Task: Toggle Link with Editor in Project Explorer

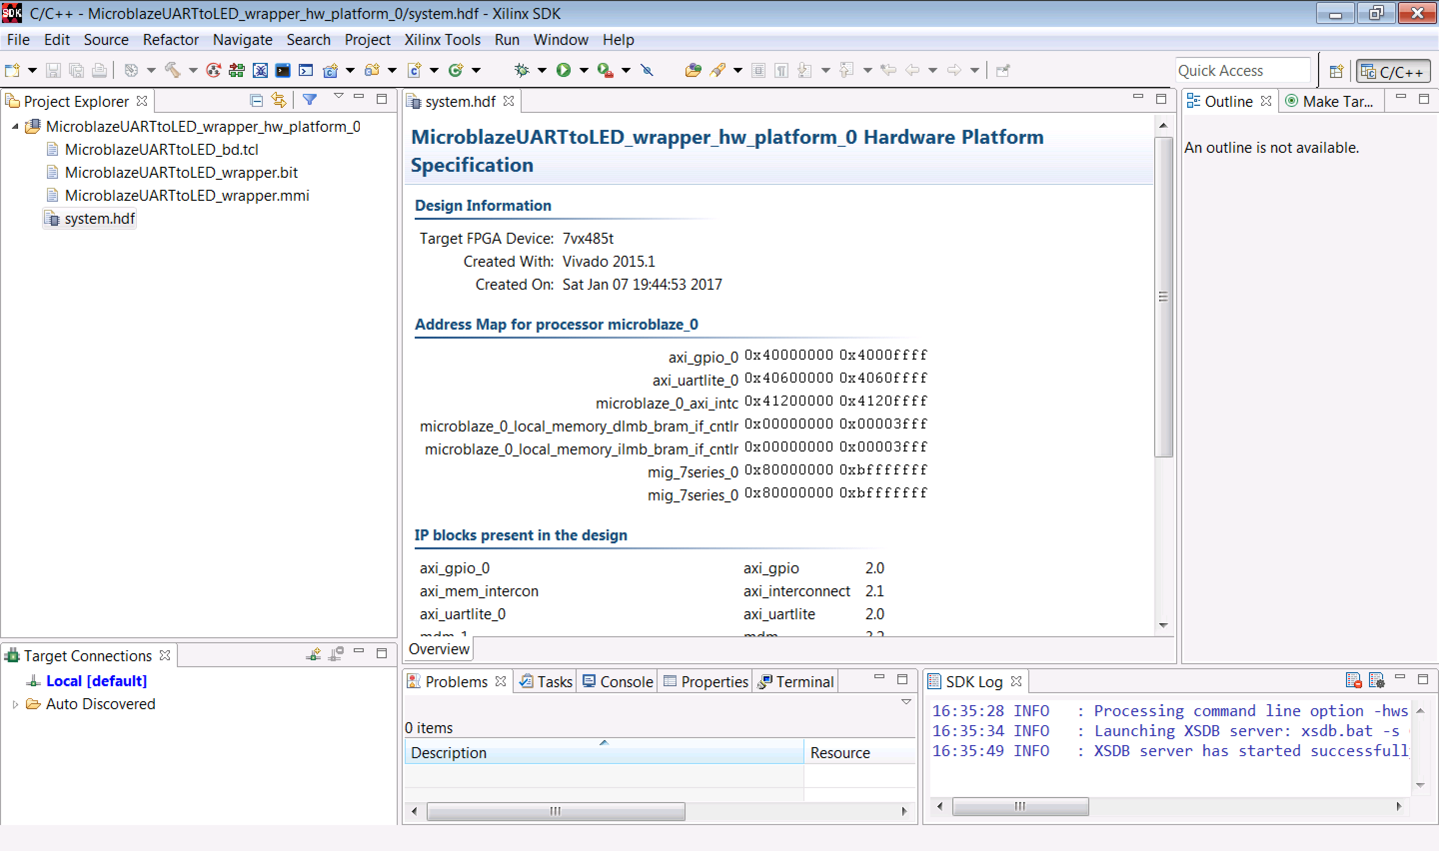Action: [279, 100]
